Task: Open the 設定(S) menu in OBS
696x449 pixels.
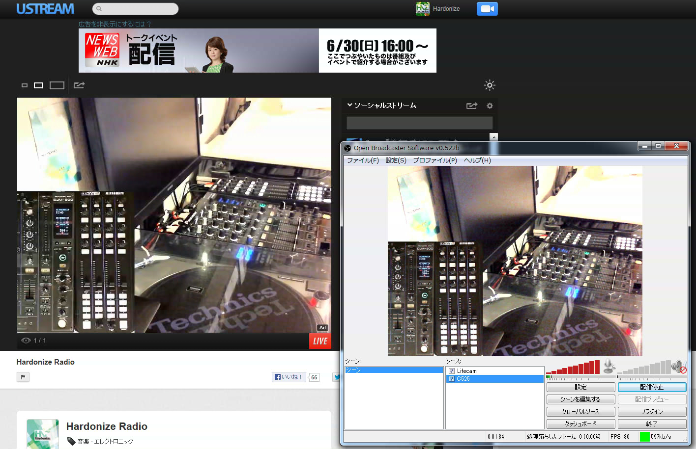Action: click(x=396, y=160)
